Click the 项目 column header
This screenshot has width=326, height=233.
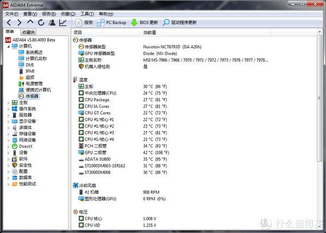[x=106, y=33]
